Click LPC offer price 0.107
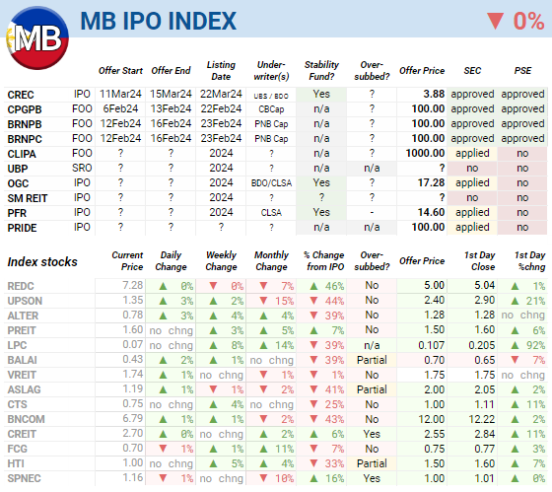The width and height of the screenshot is (552, 492). pos(432,345)
